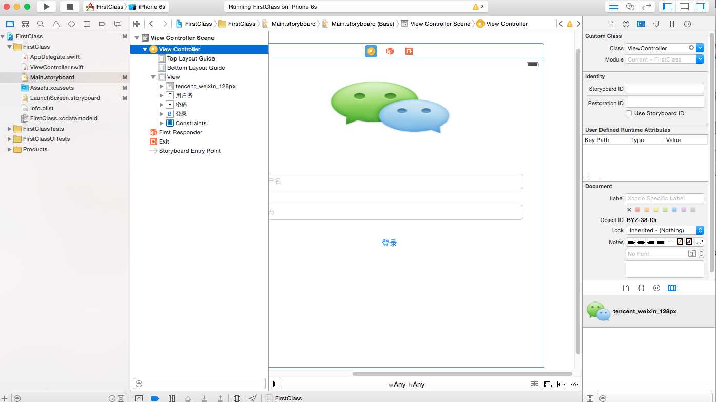
Task: Select the iPhone 6s run destination
Action: pyautogui.click(x=148, y=7)
